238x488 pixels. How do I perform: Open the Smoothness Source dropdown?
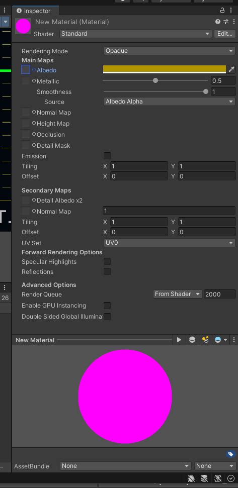169,102
